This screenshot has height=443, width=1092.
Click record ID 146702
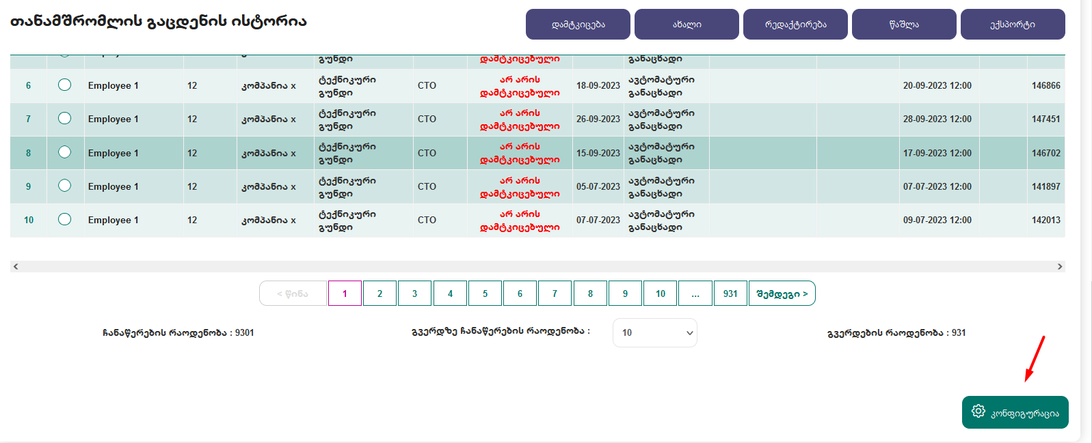pyautogui.click(x=1046, y=153)
